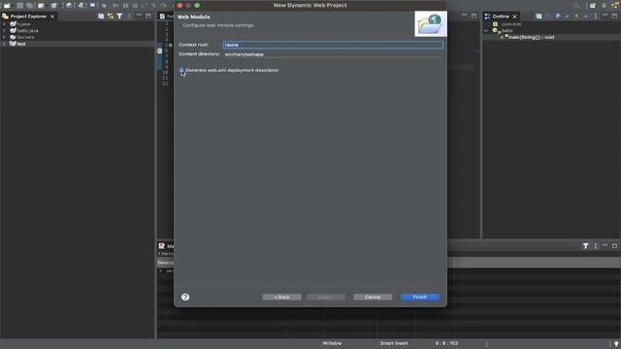Focus the Context root input field
This screenshot has height=349, width=621.
[x=333, y=45]
